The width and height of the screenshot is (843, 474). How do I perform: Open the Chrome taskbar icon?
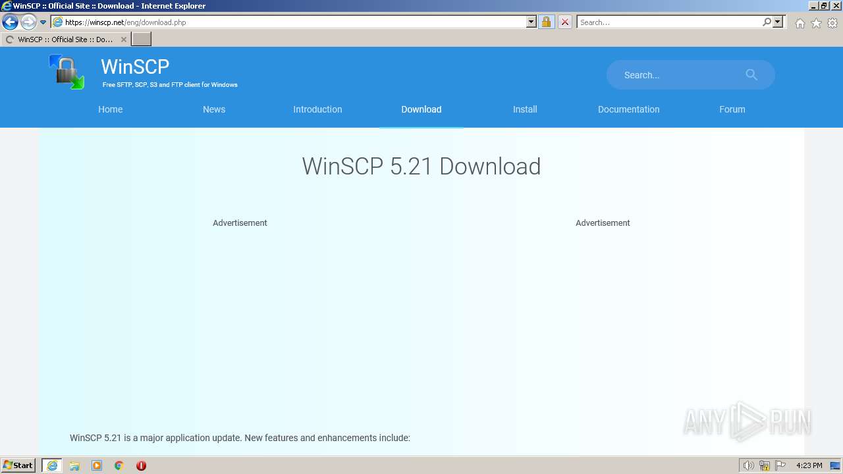click(119, 465)
